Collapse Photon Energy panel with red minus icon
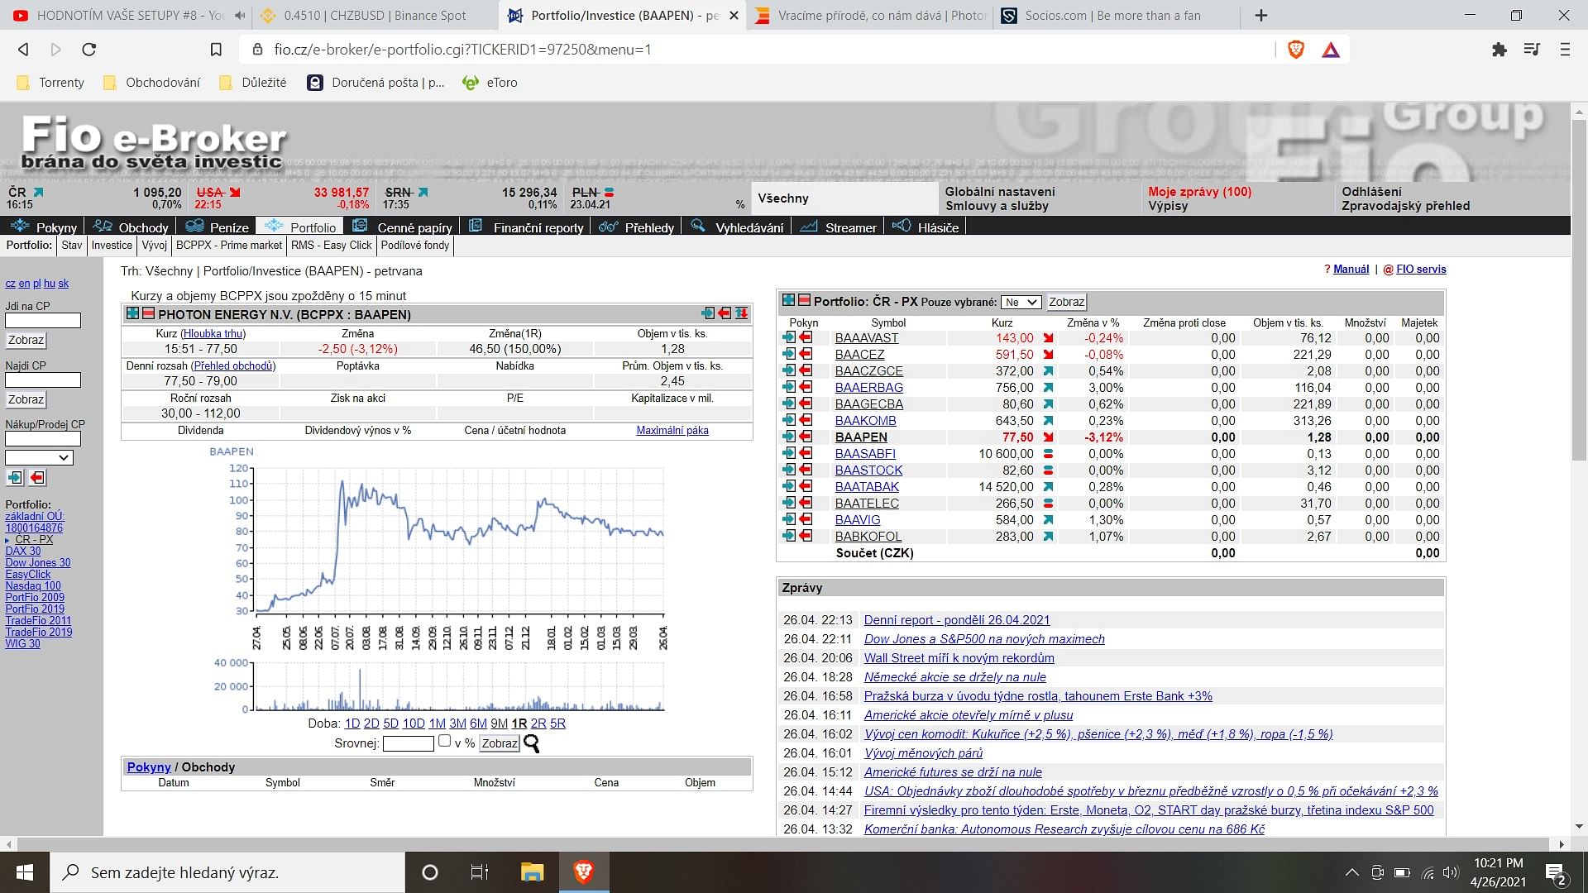The height and width of the screenshot is (893, 1588). click(148, 313)
